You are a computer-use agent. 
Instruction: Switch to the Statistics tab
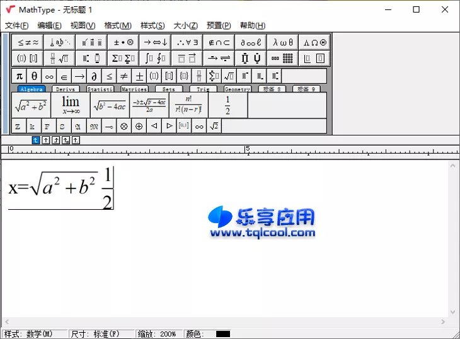tap(100, 89)
